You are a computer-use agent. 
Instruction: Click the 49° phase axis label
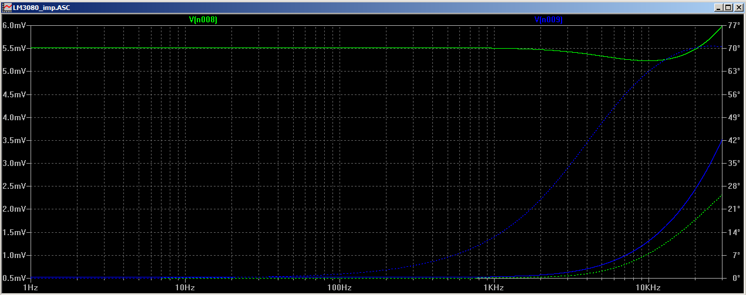coord(733,117)
